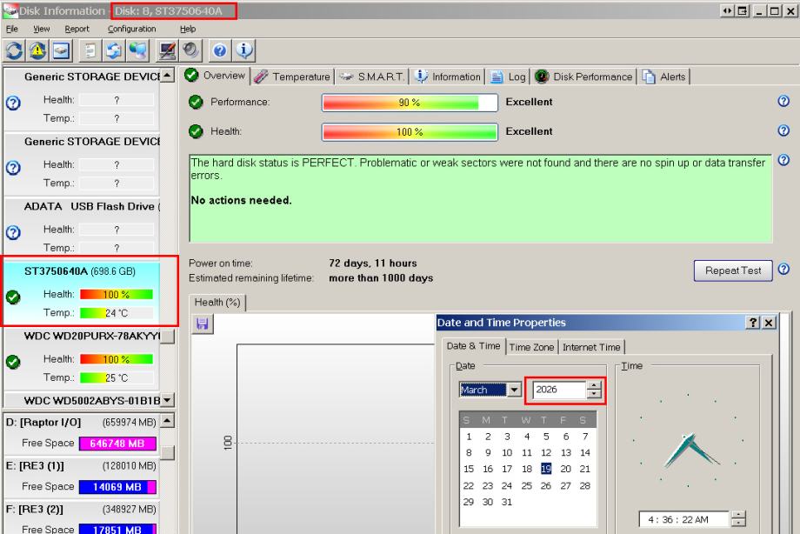Click scroll up arrow of partition list
This screenshot has height=534, width=800.
pos(167,421)
